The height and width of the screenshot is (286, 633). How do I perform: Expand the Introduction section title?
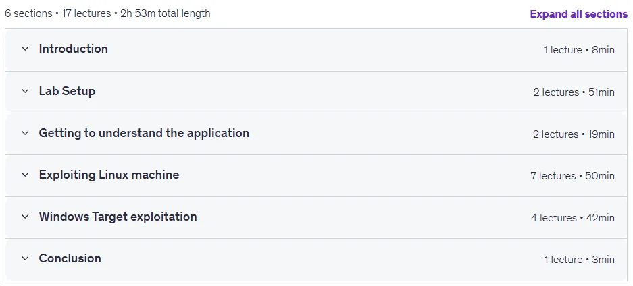coord(74,49)
